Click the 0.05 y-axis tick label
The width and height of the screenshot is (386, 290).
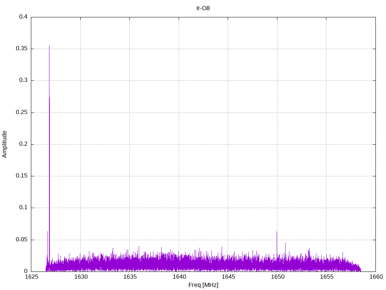click(22, 240)
